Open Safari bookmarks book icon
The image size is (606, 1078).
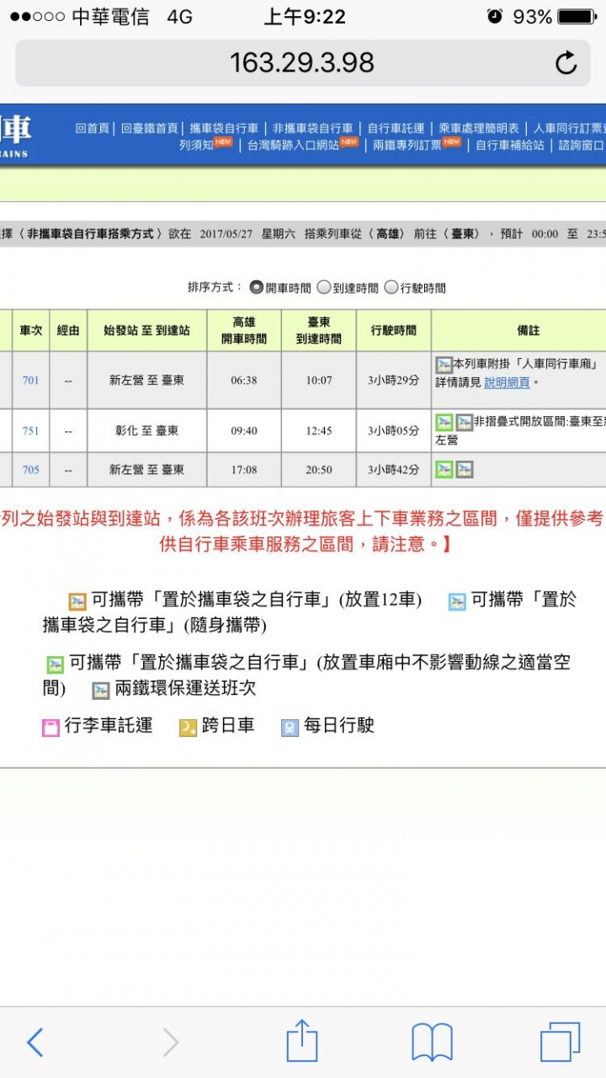tap(432, 1043)
